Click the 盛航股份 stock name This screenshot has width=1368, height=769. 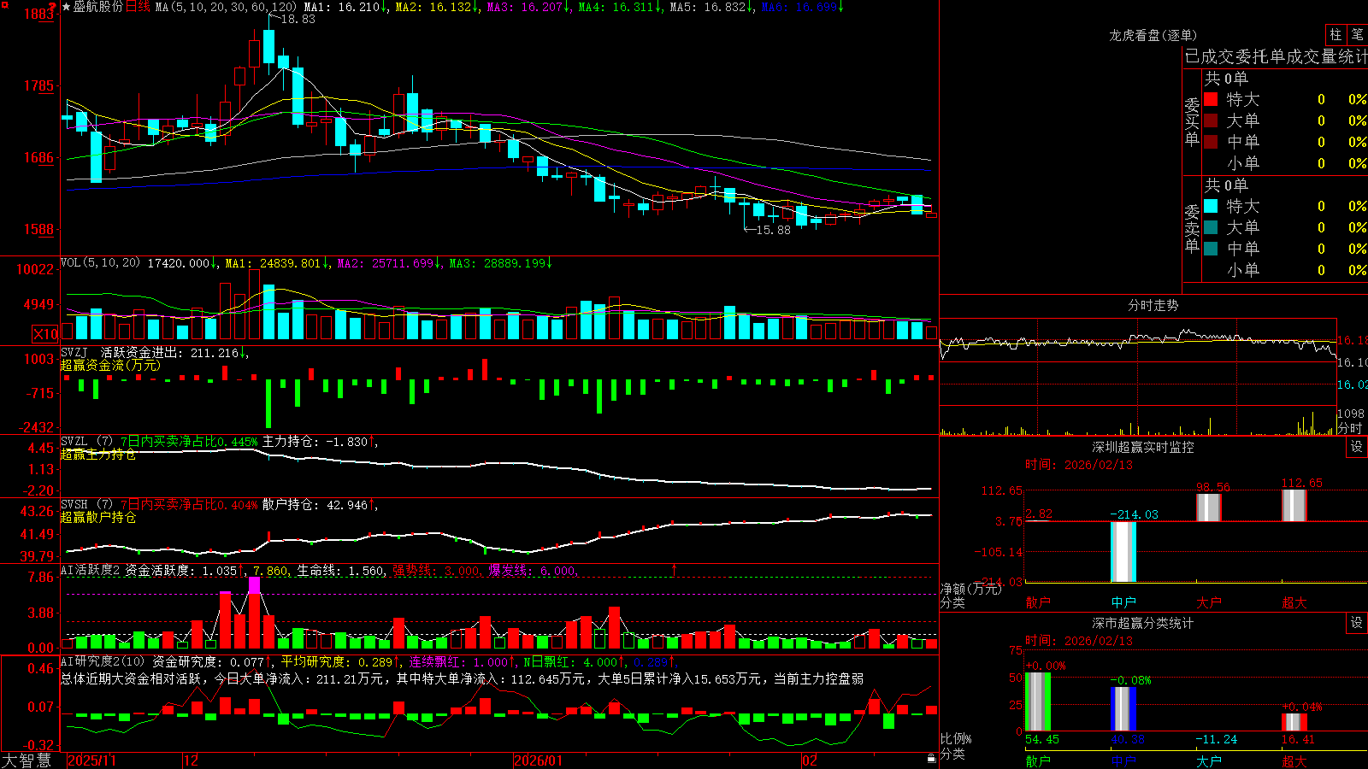coord(98,7)
